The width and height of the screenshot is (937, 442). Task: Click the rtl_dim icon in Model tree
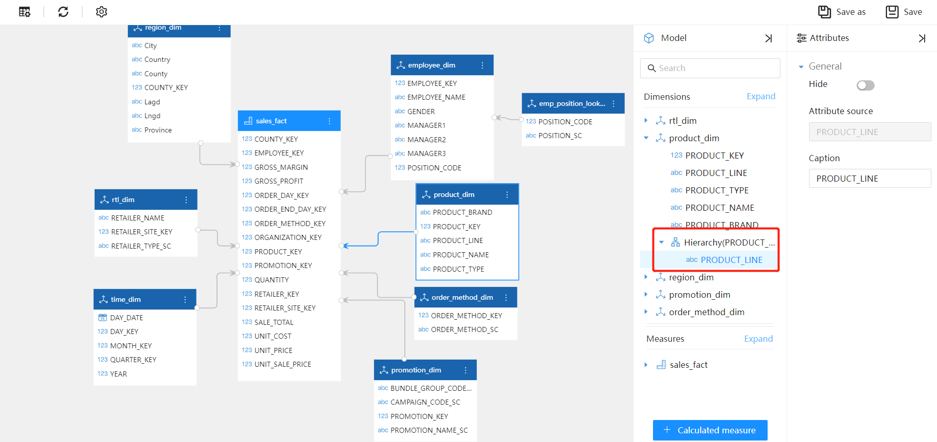pos(661,120)
